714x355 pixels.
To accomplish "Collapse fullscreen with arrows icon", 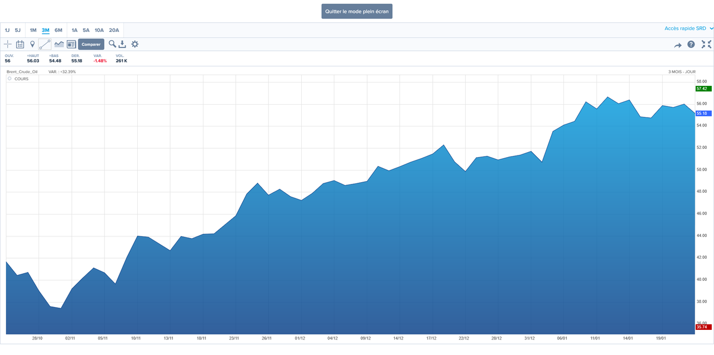I will click(x=706, y=44).
